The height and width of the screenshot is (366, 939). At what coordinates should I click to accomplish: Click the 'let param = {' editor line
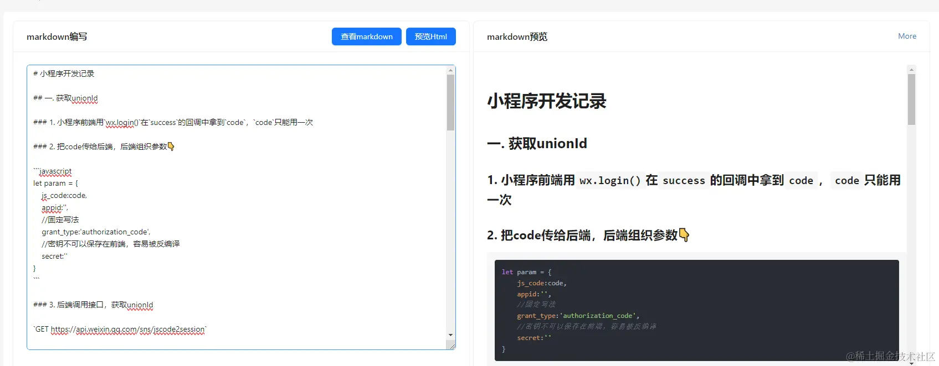pos(55,183)
